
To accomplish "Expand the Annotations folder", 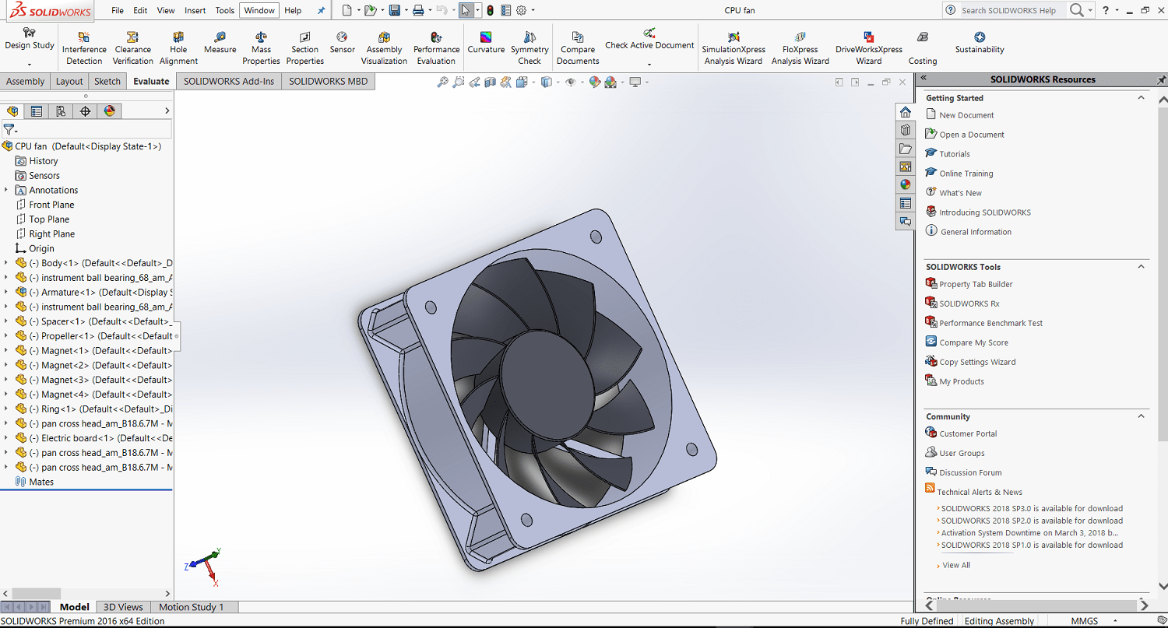I will (x=6, y=190).
